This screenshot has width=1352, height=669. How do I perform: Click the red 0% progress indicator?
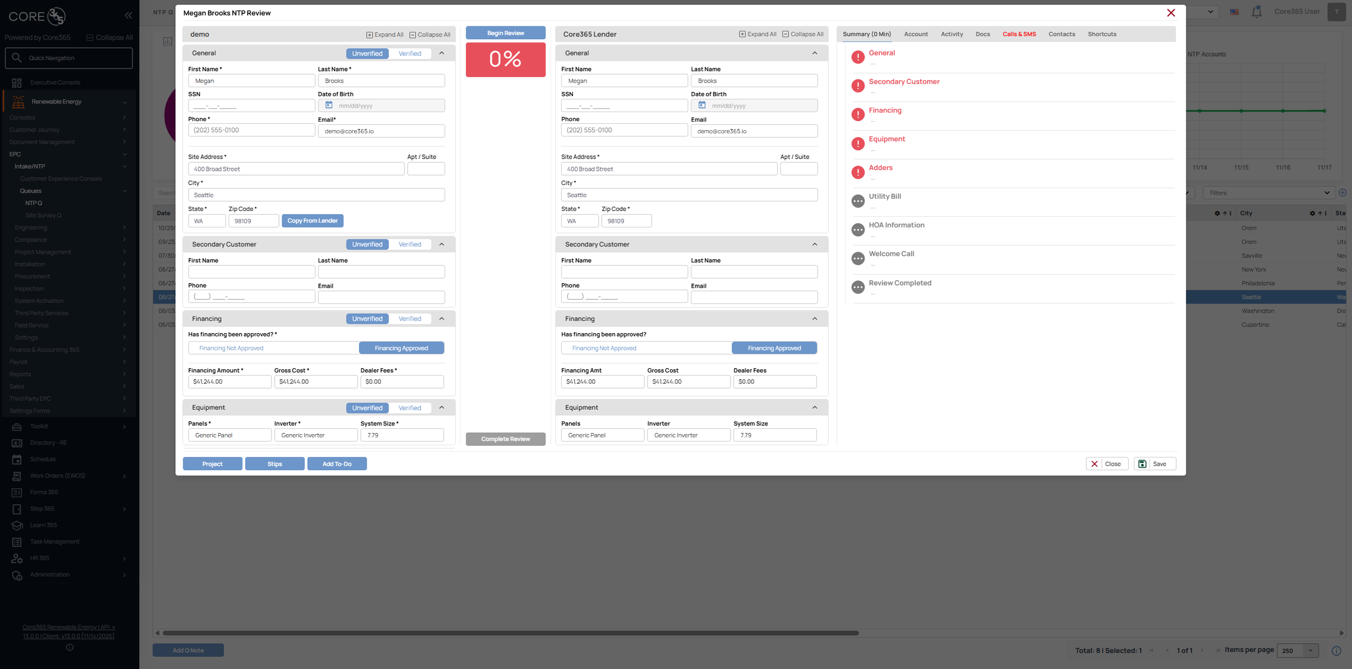[x=505, y=59]
